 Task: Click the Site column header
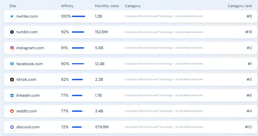[x=12, y=6]
